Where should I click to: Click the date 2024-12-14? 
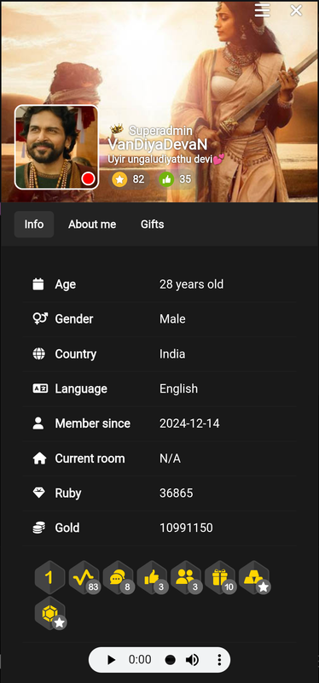point(189,423)
